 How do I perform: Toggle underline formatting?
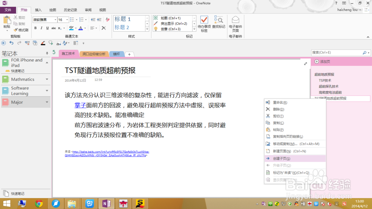coord(48,28)
